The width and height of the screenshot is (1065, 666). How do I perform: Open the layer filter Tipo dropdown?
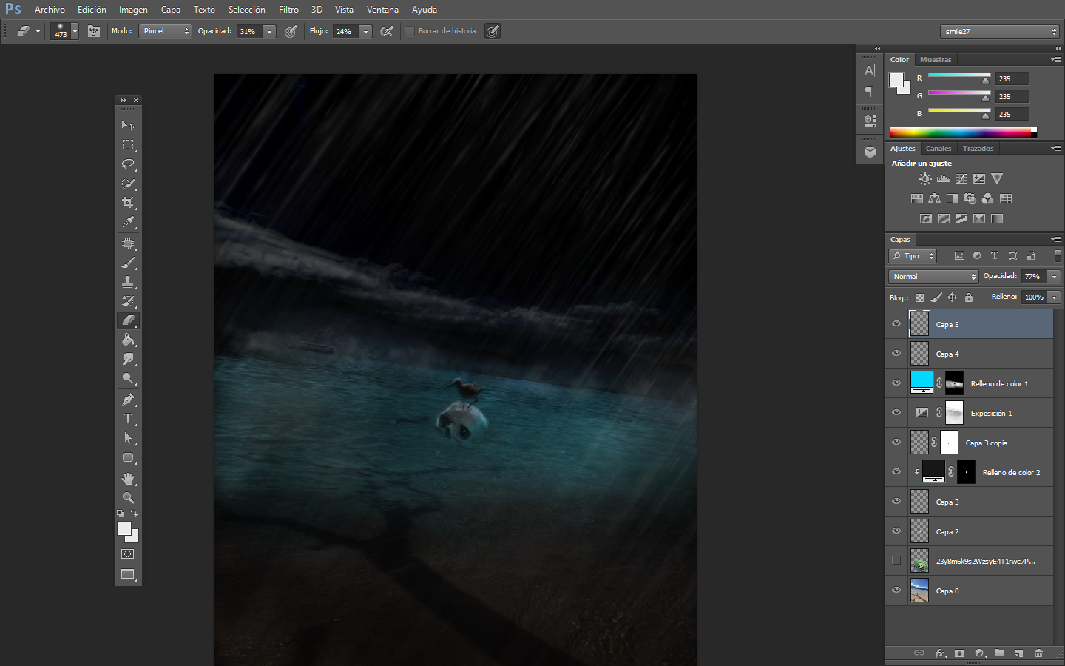pyautogui.click(x=913, y=256)
